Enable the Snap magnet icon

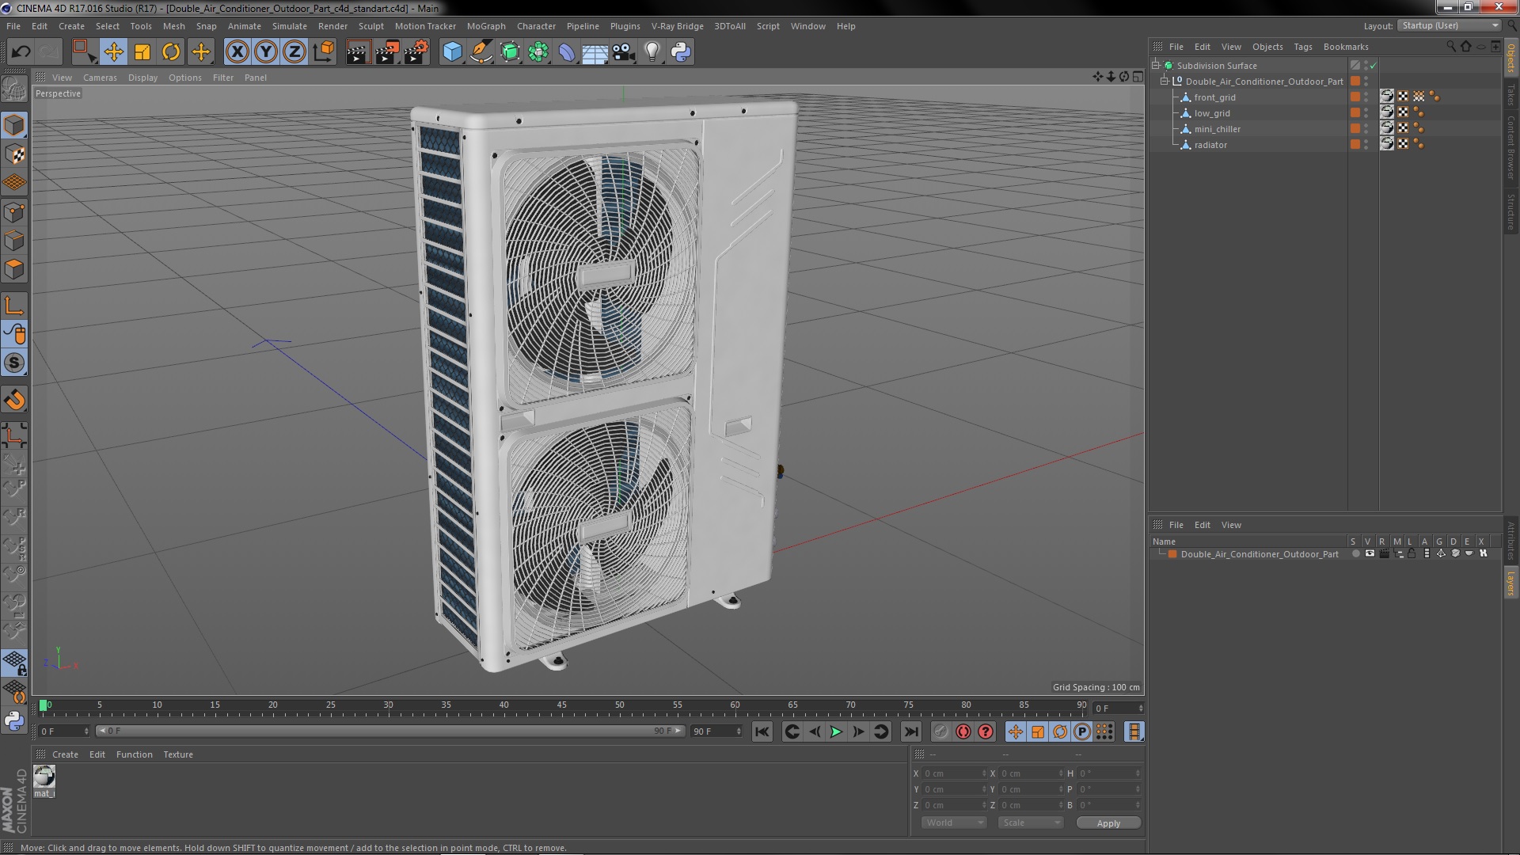point(14,400)
